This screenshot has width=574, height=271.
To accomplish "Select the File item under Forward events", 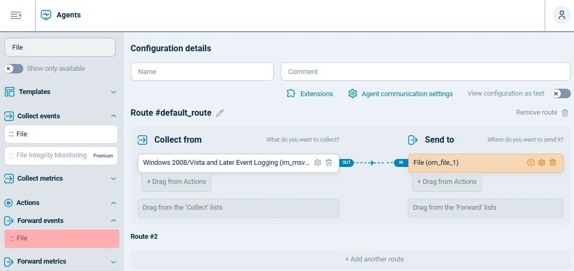I will [x=62, y=239].
